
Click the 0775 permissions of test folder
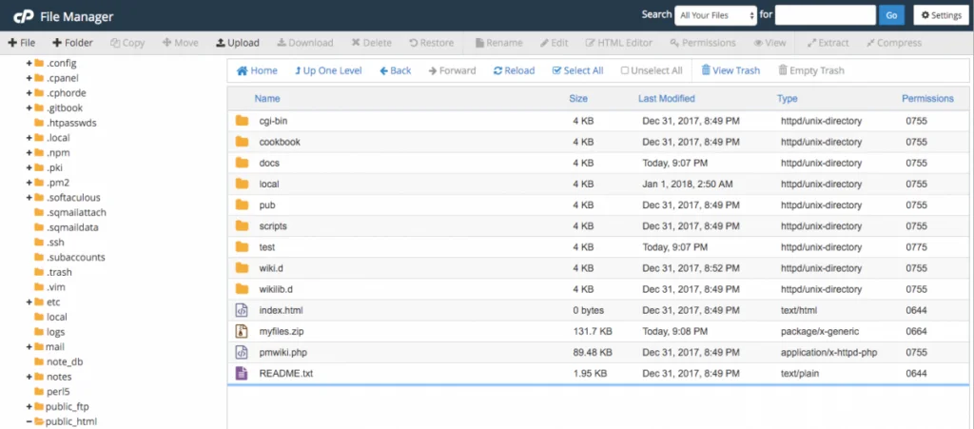coord(916,247)
